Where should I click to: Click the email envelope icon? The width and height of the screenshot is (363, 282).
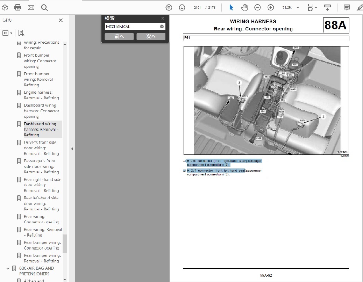coord(31,7)
